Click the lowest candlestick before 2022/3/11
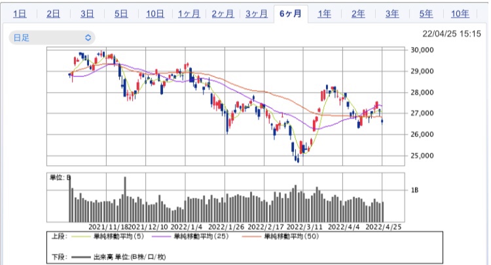The image size is (491, 265). click(x=298, y=159)
